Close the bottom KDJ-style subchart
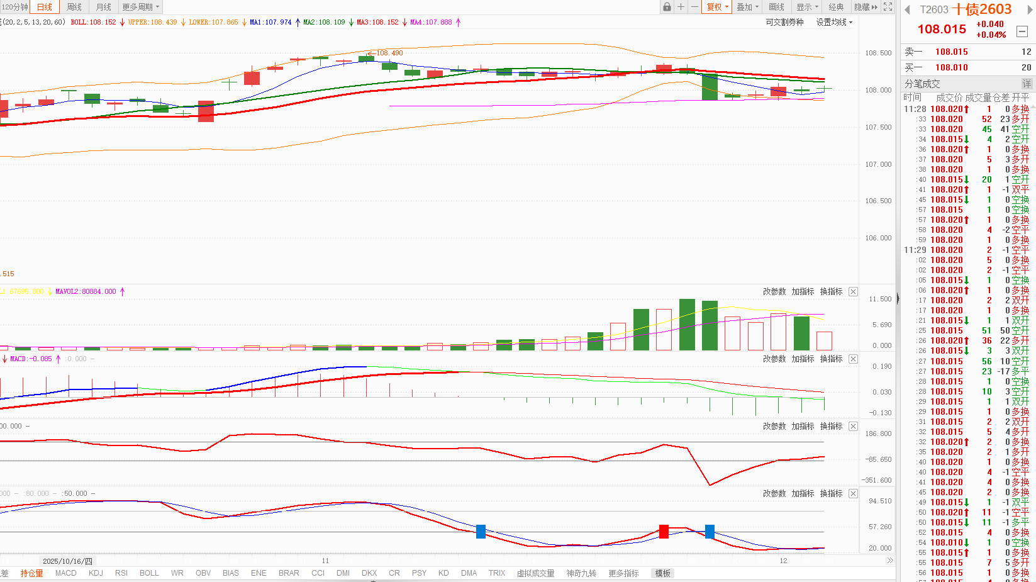This screenshot has height=582, width=1036. click(853, 493)
